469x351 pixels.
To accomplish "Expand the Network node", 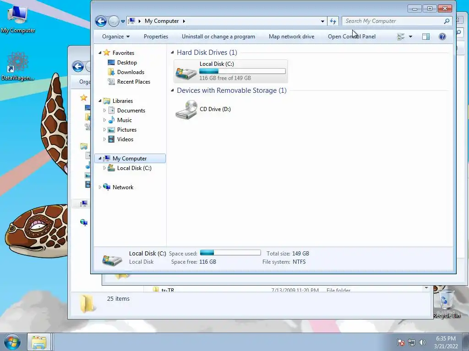I will [100, 187].
